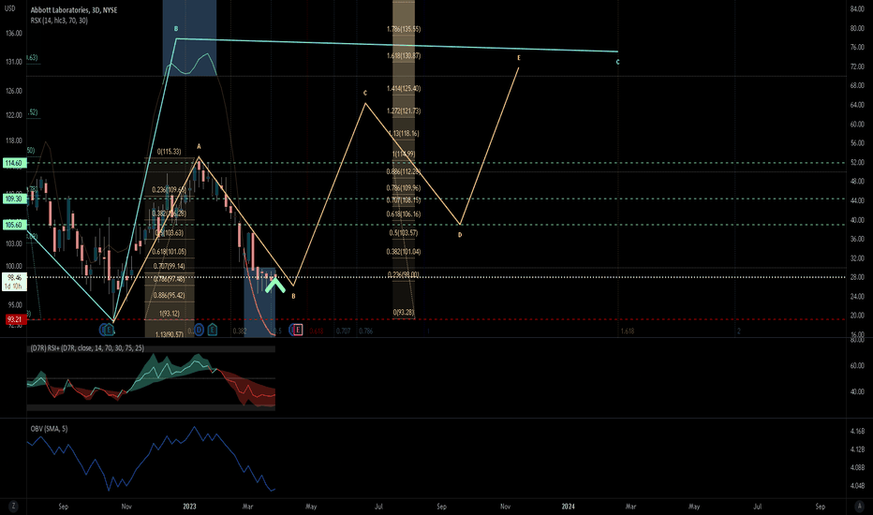The height and width of the screenshot is (515, 873).
Task: Click the 126.00 price axis value
Action: (x=14, y=91)
